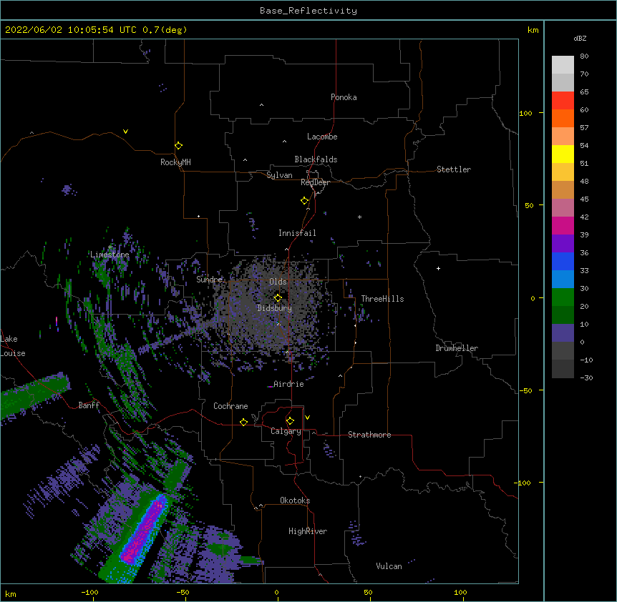Select the Stettler label
The width and height of the screenshot is (617, 602).
(x=454, y=169)
